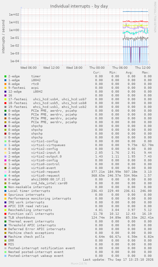Click the gray swatch beside TLB shootdowns

pyautogui.click(x=5, y=218)
